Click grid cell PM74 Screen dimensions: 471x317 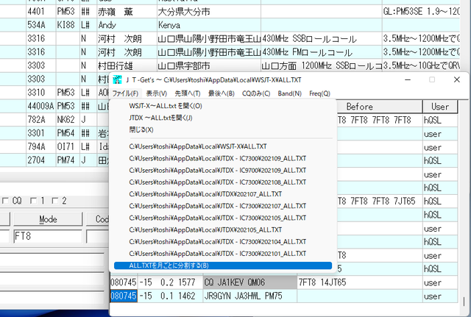[x=68, y=160]
